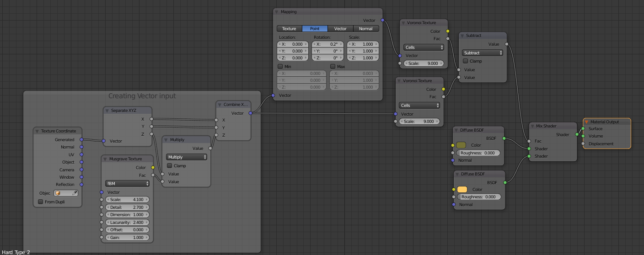Click the Musgrave Lacunarity 2.400 field
This screenshot has width=644, height=255.
(127, 222)
